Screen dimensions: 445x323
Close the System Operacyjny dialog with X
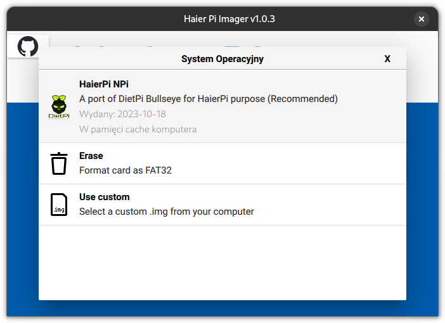click(387, 59)
